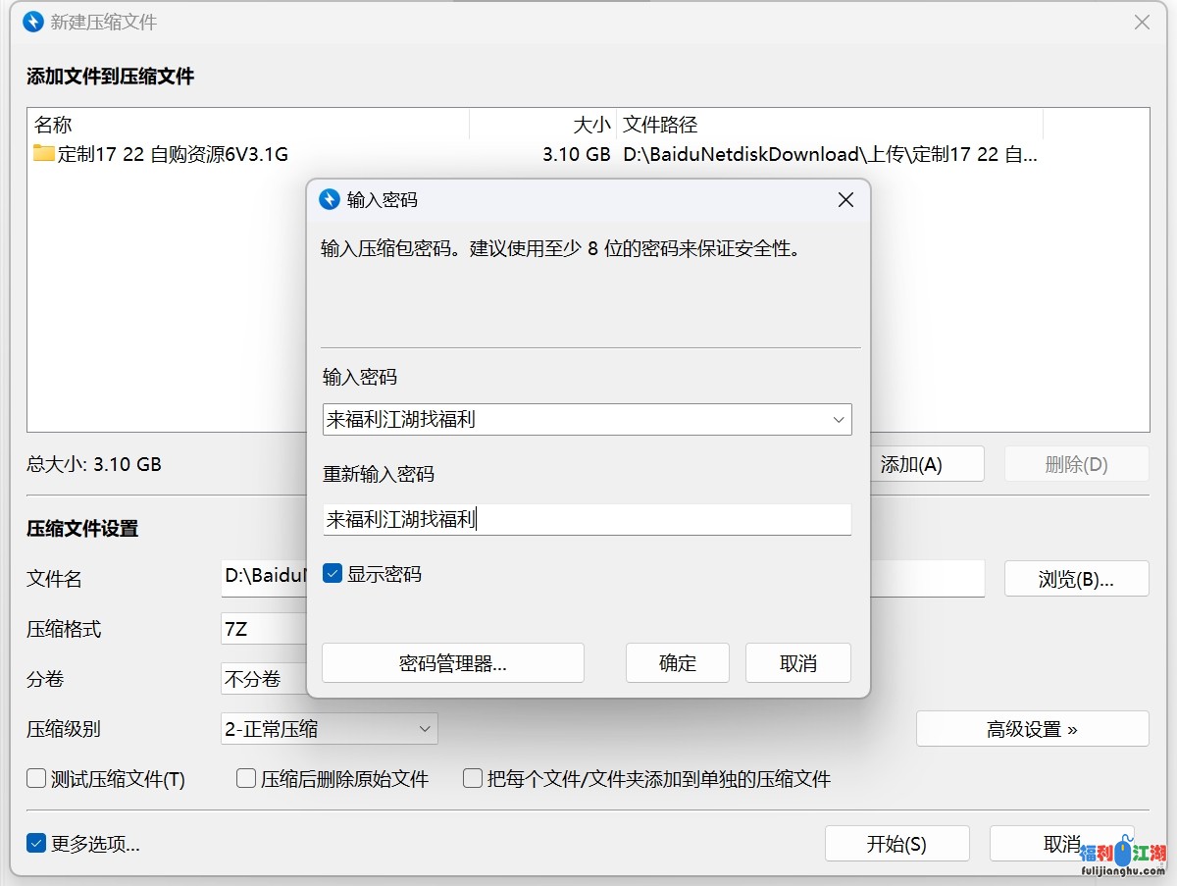1177x886 pixels.
Task: Open 密码管理器 button
Action: coord(452,663)
